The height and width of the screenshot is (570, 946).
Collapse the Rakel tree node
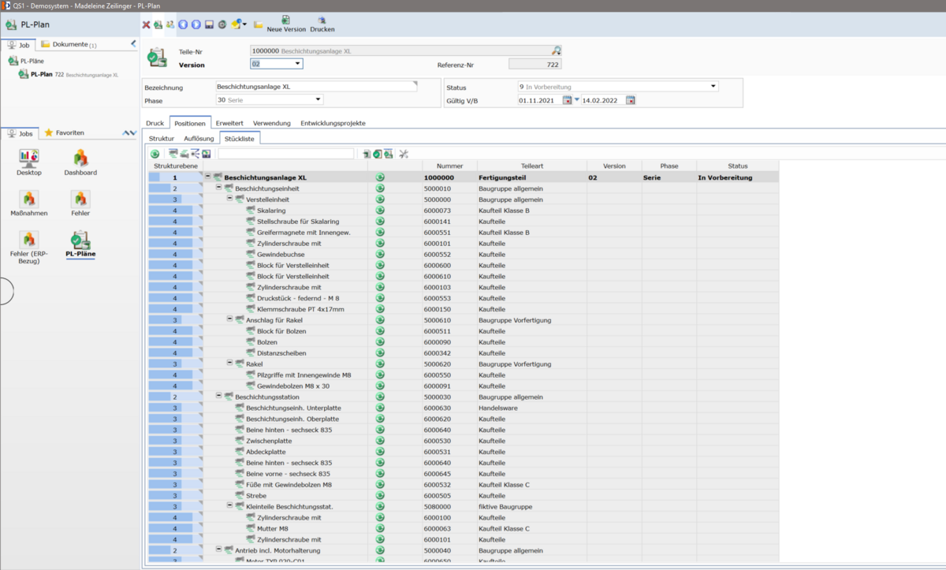229,363
